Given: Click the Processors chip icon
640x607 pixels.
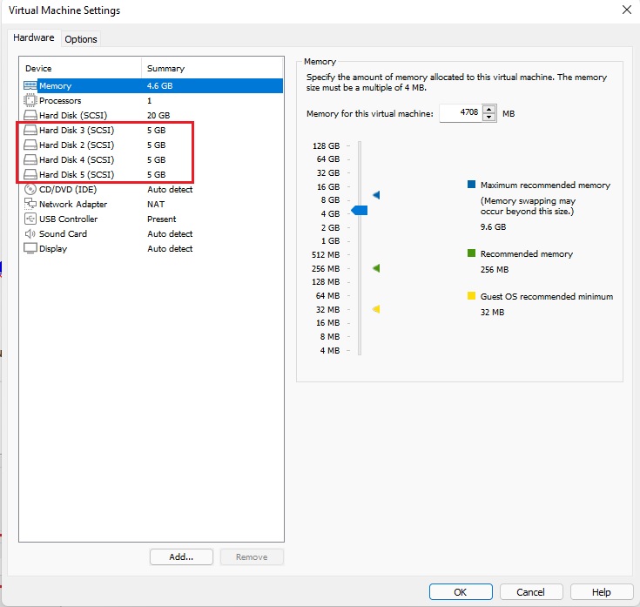Looking at the screenshot, I should click(30, 101).
